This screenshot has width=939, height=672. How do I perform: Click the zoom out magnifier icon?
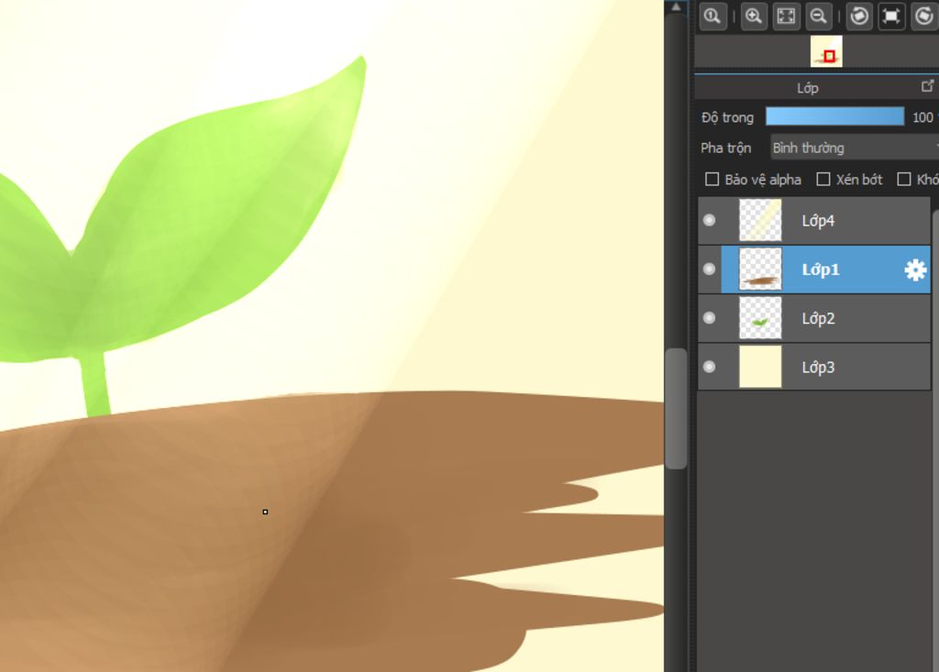[x=818, y=17]
